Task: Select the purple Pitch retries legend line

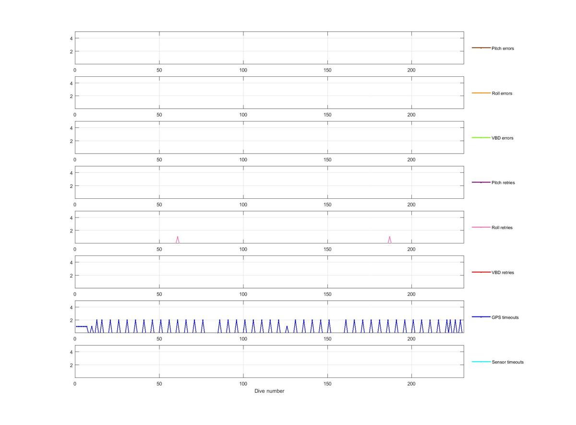Action: point(481,182)
